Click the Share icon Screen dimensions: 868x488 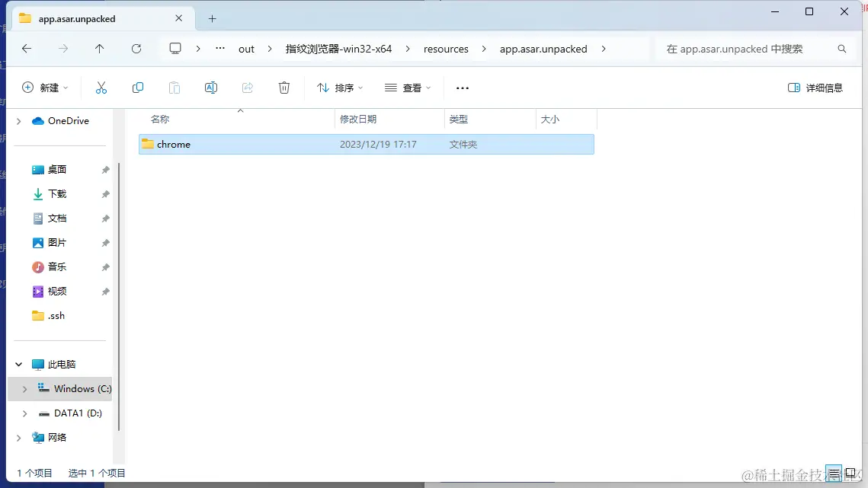tap(248, 88)
